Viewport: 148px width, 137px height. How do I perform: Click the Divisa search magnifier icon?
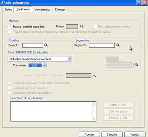pos(82,26)
